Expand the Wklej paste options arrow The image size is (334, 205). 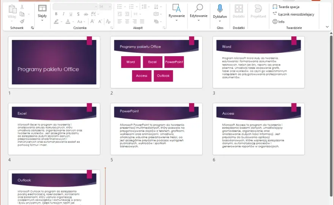12,21
